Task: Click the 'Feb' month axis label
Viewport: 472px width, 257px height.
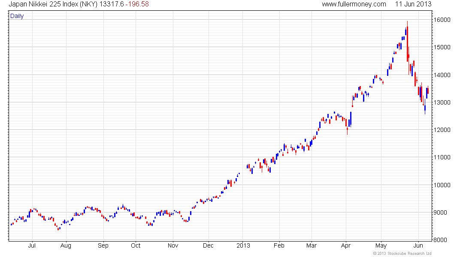Action: pyautogui.click(x=279, y=245)
